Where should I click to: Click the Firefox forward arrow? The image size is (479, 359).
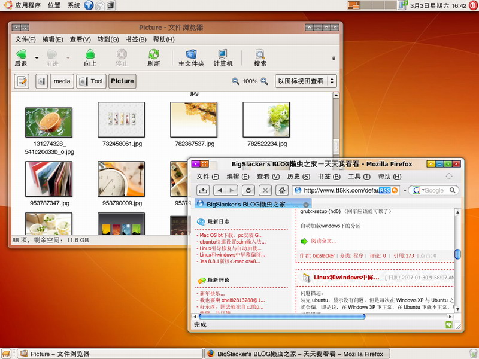coord(232,190)
